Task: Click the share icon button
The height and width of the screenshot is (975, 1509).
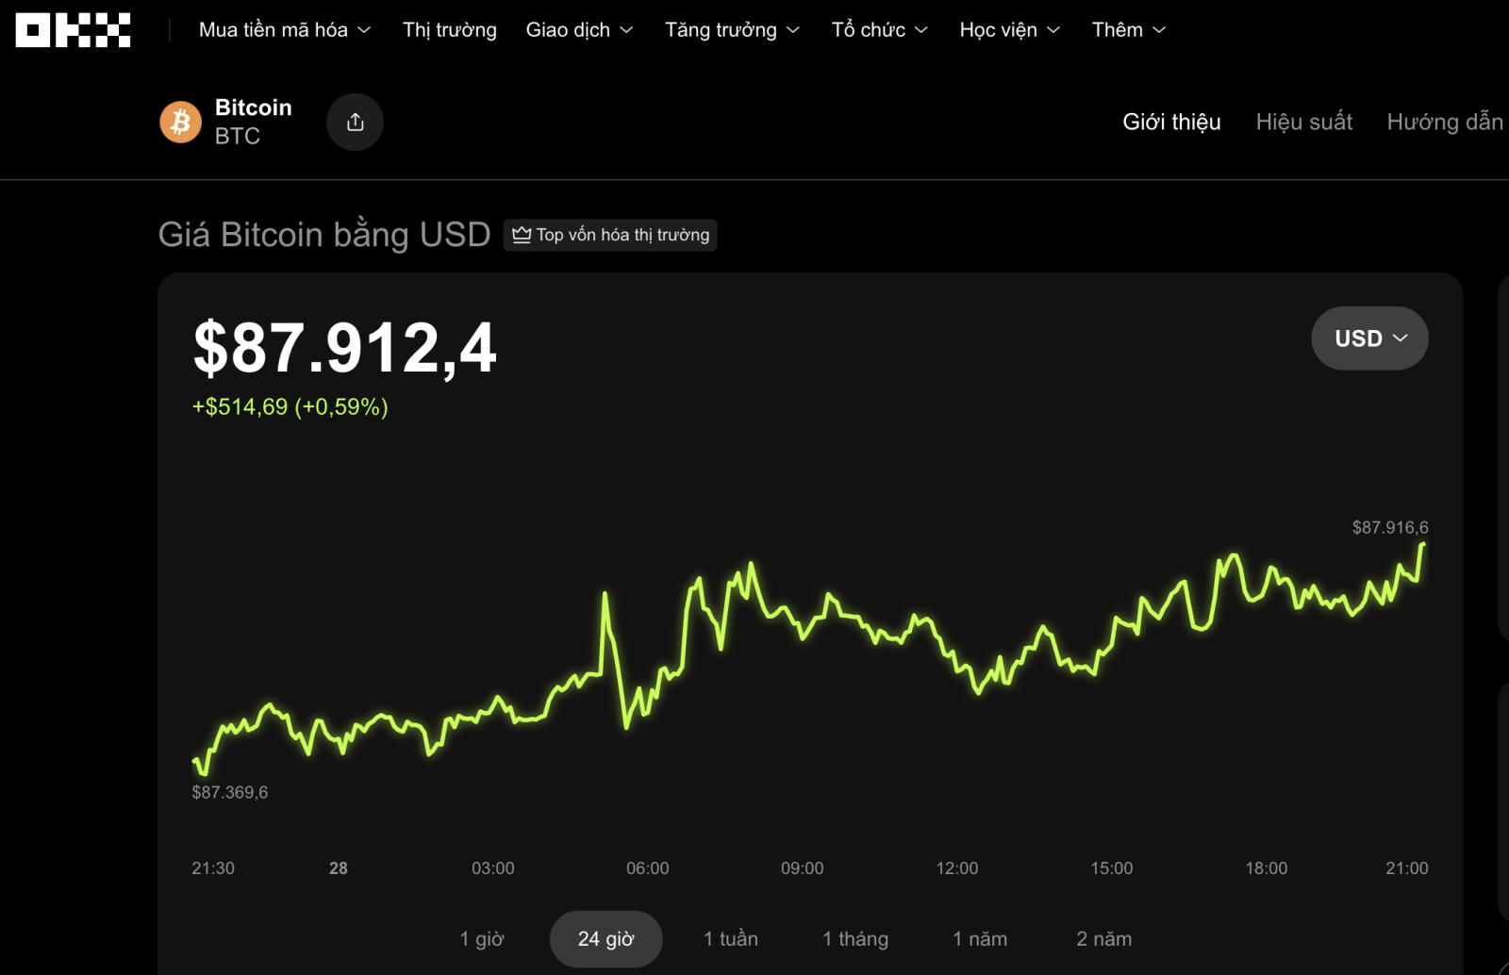Action: (x=355, y=122)
